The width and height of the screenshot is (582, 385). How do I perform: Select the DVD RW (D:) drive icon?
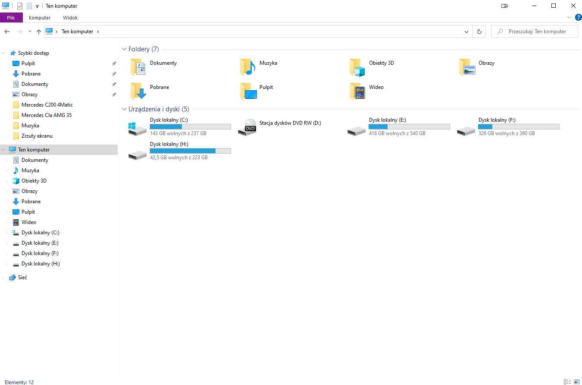pos(247,127)
